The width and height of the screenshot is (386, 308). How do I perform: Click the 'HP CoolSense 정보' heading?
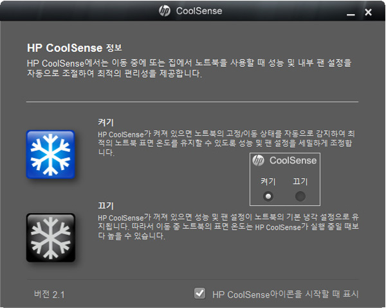click(x=75, y=48)
